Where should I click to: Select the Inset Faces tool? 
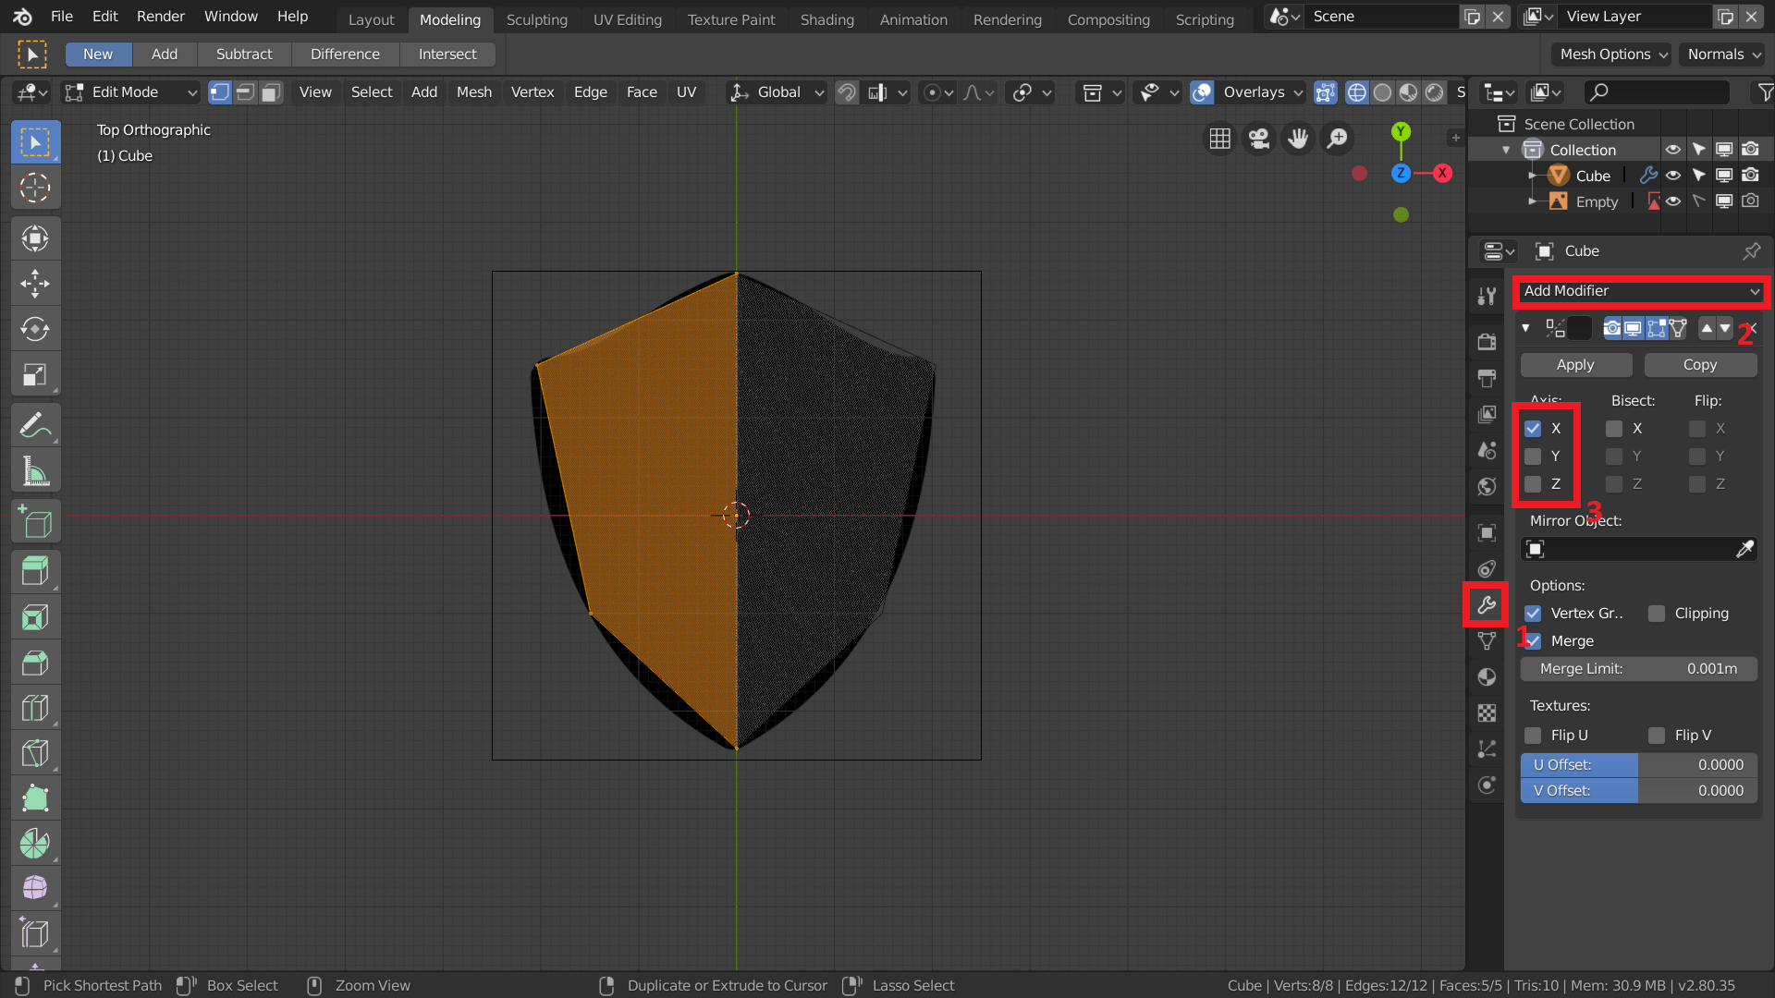(x=35, y=616)
